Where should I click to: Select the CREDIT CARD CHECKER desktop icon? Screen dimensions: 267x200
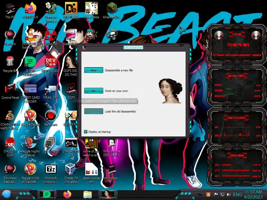pos(30,93)
